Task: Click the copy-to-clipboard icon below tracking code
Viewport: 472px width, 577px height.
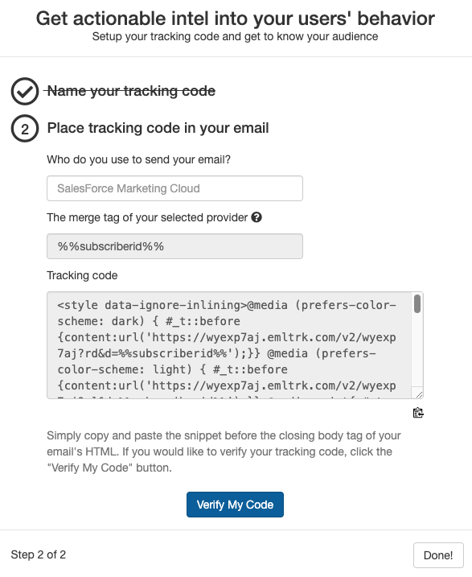Action: point(418,413)
